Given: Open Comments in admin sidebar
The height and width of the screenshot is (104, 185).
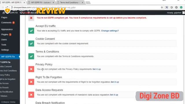Looking at the screenshot, I should [x=6, y=23].
